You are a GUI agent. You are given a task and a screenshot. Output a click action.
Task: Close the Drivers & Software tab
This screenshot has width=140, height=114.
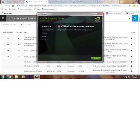coord(94,2)
